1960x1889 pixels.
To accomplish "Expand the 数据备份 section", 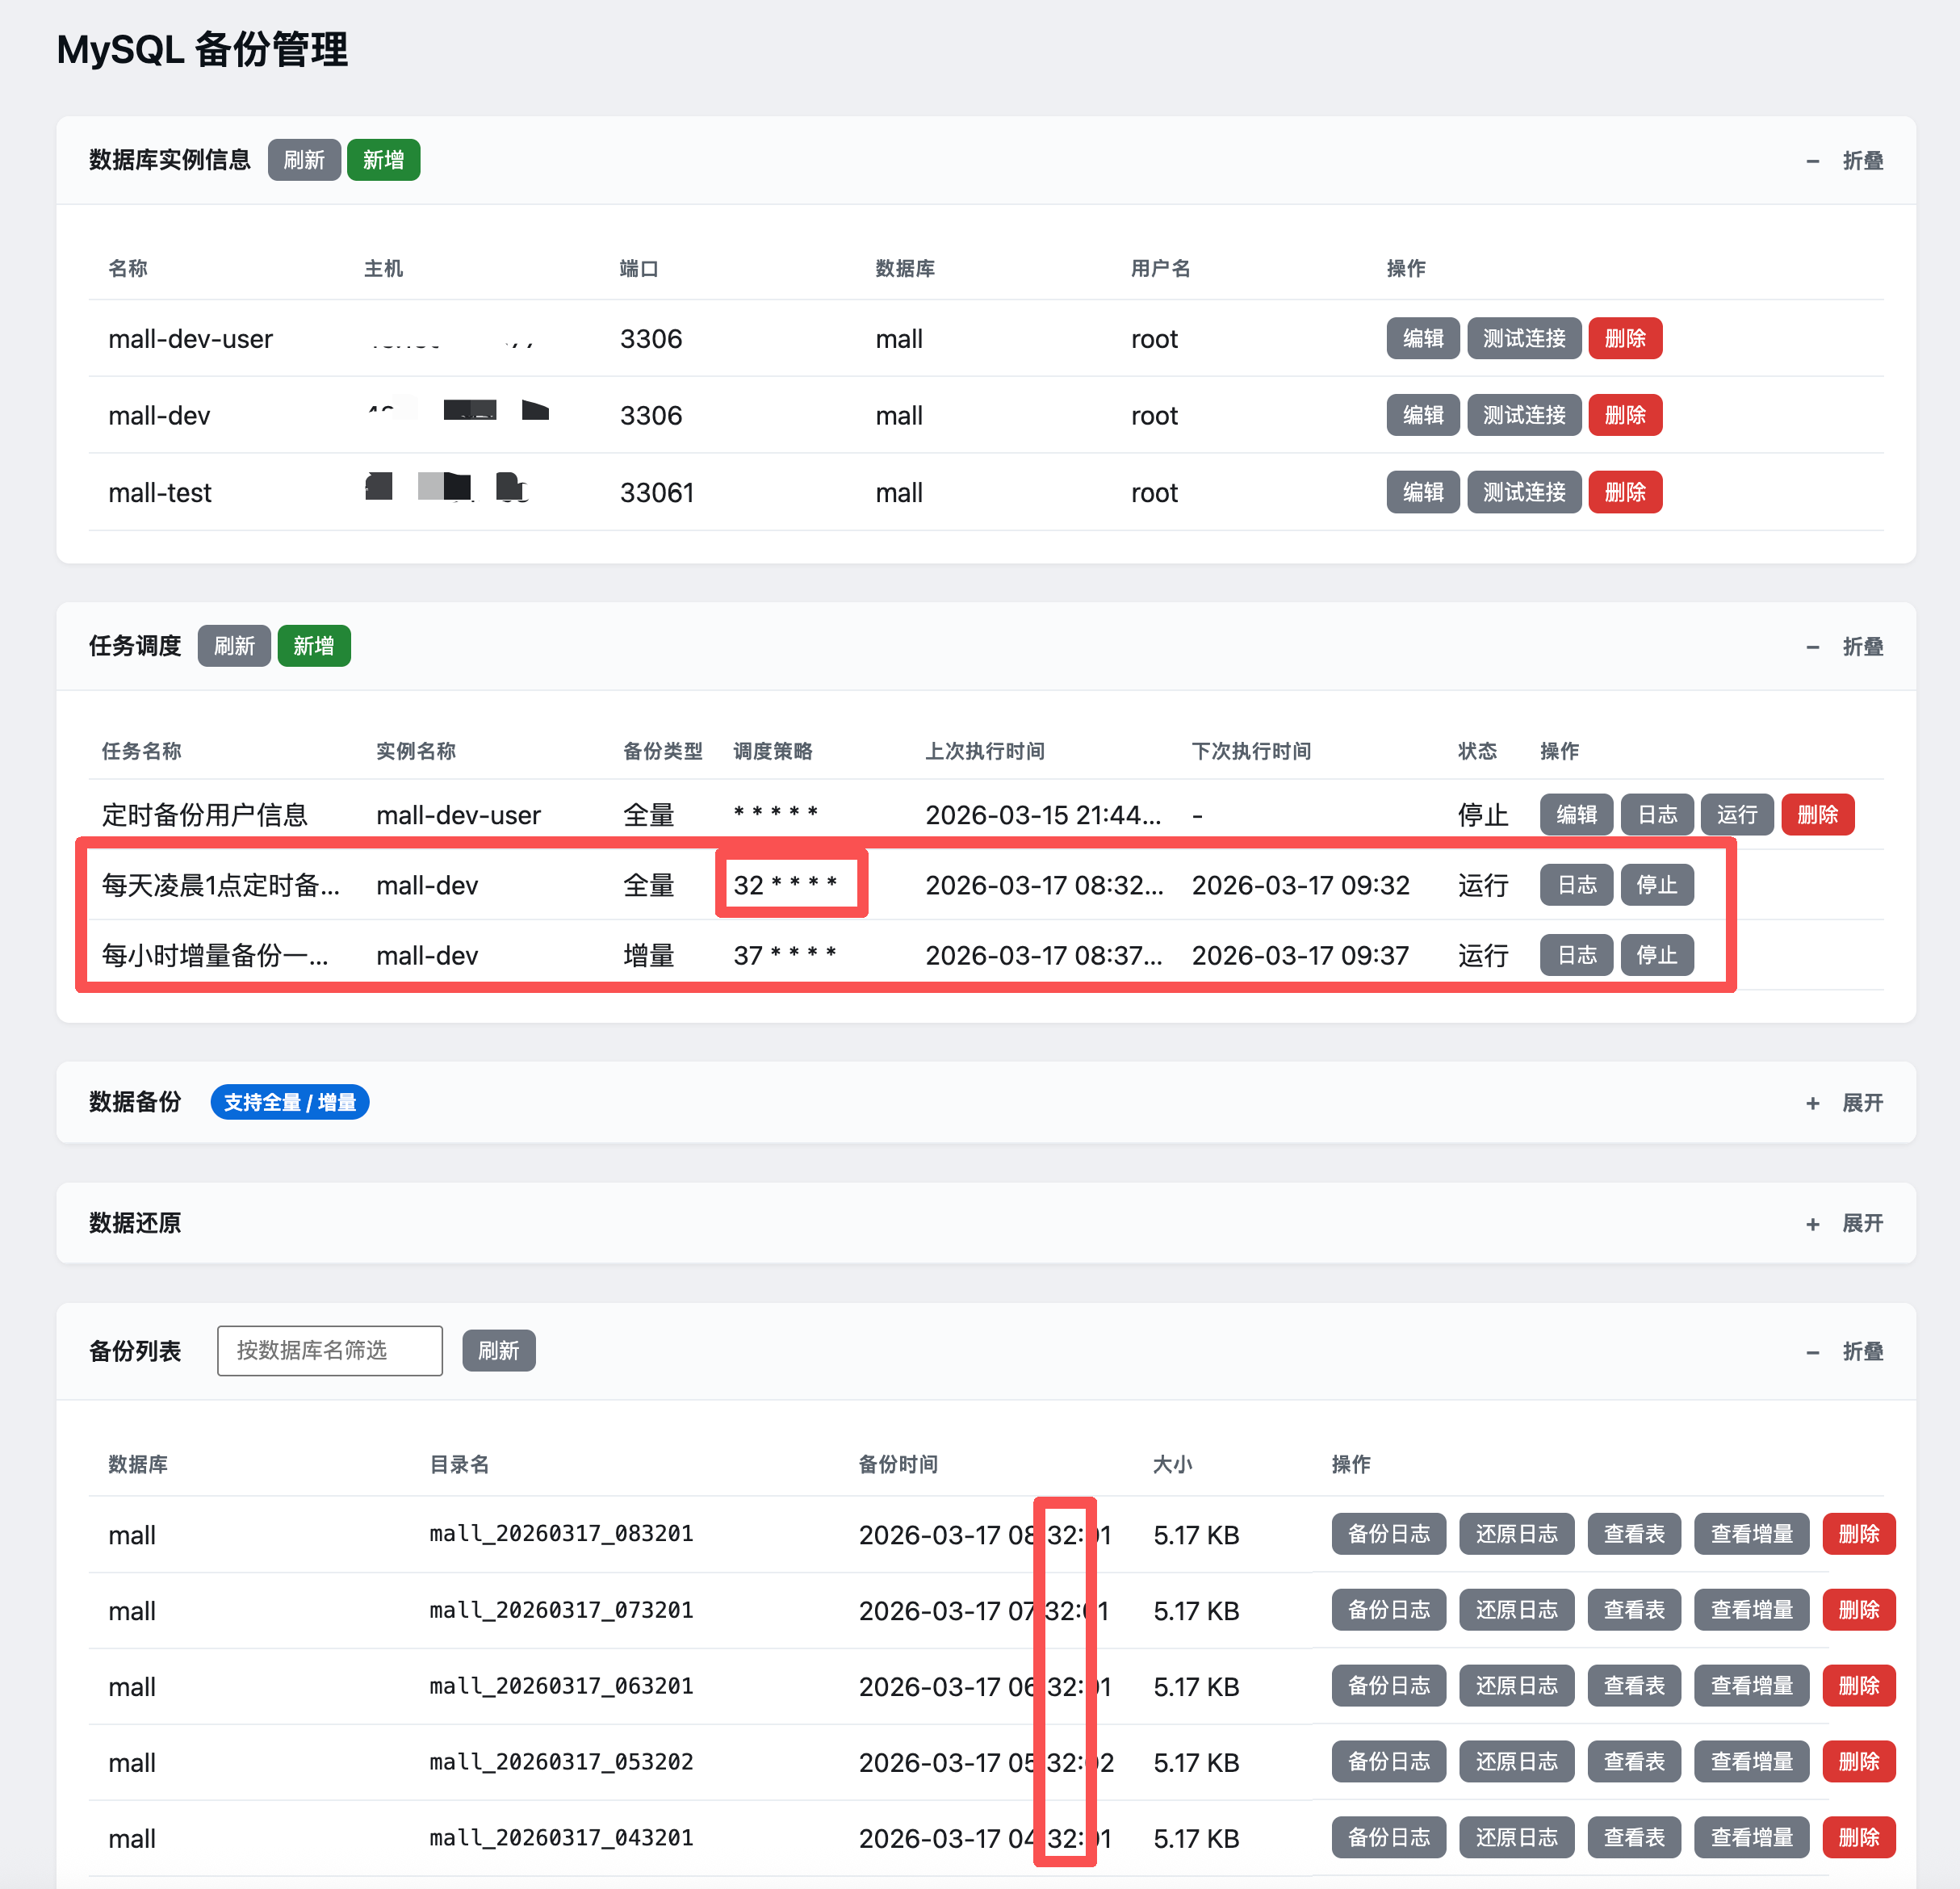I will (1846, 1103).
